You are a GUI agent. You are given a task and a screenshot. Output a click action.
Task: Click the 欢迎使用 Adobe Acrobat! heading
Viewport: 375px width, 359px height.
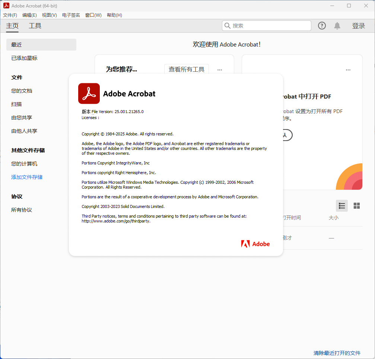[226, 44]
